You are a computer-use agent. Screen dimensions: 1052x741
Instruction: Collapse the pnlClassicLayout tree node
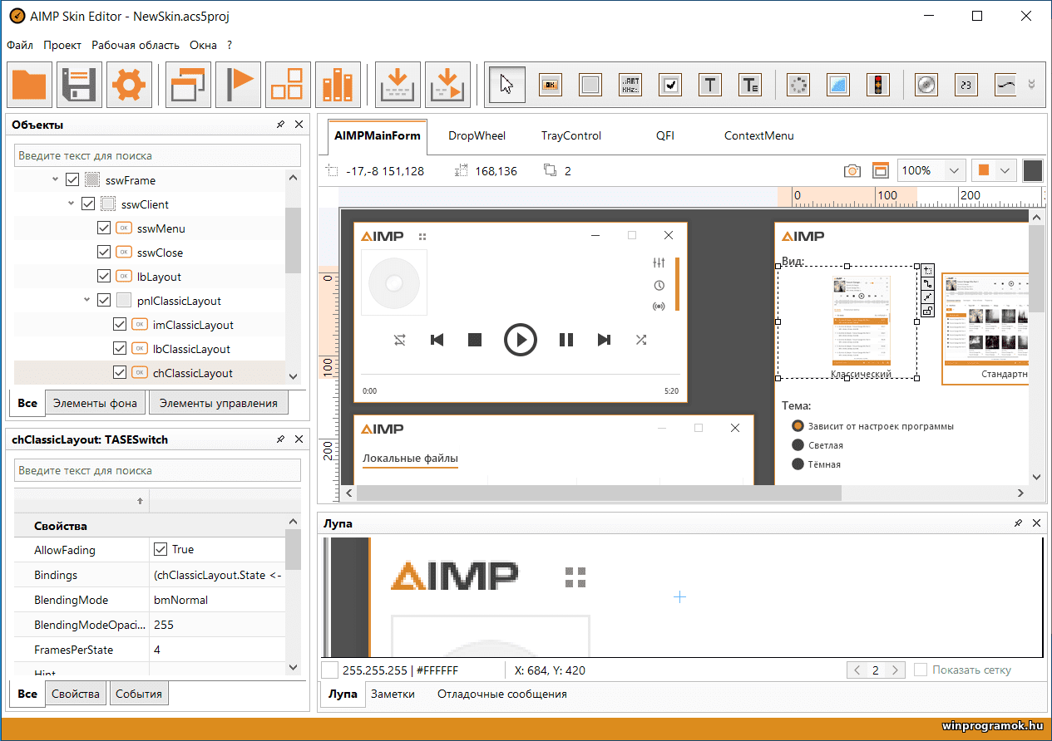click(86, 300)
